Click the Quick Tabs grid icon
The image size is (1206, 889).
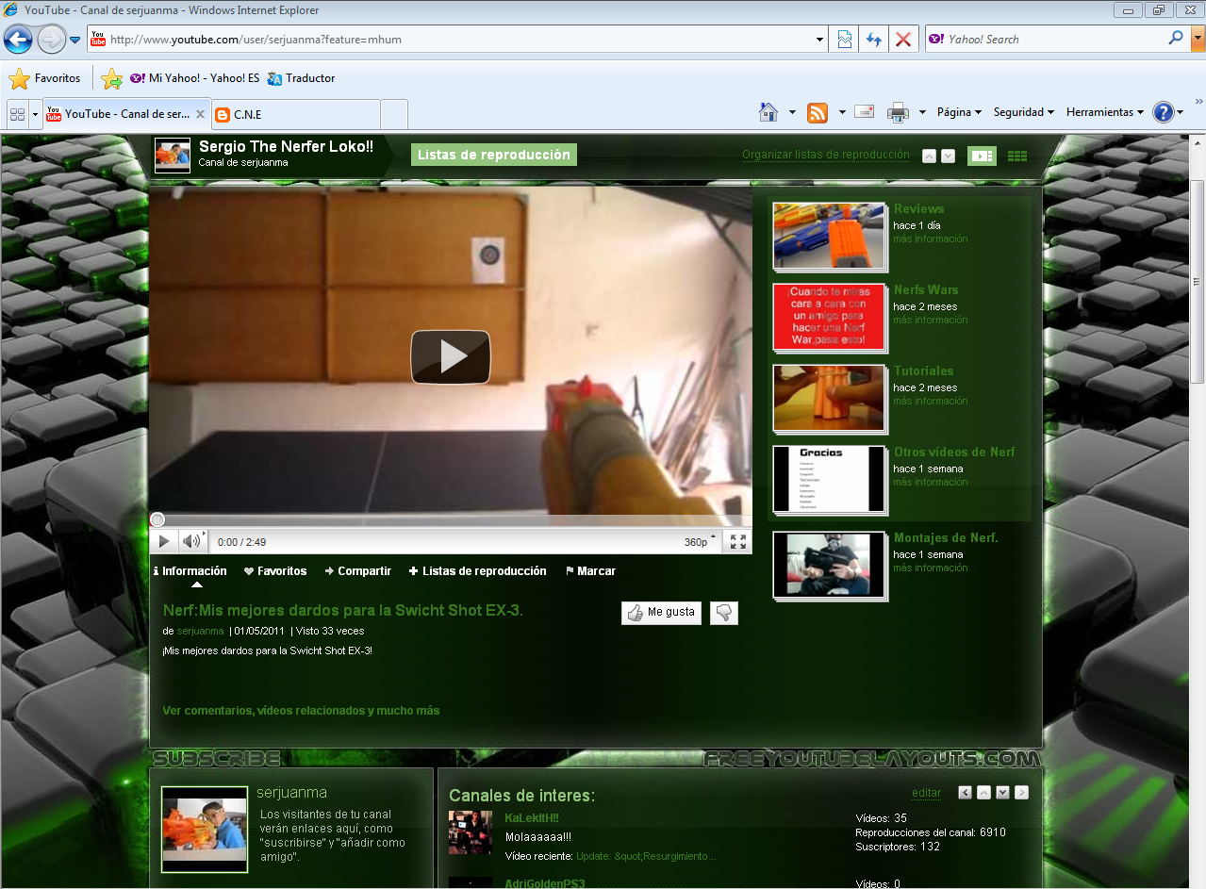[17, 114]
